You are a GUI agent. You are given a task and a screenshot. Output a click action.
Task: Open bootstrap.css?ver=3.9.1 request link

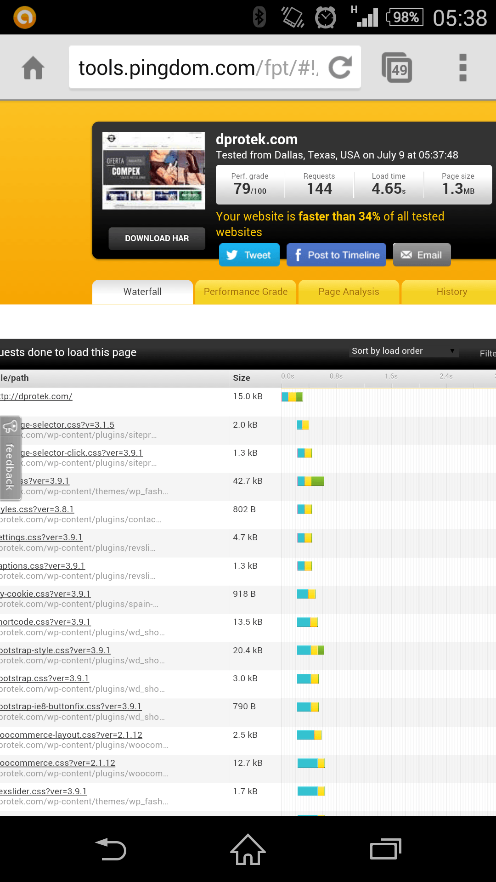[x=45, y=678]
